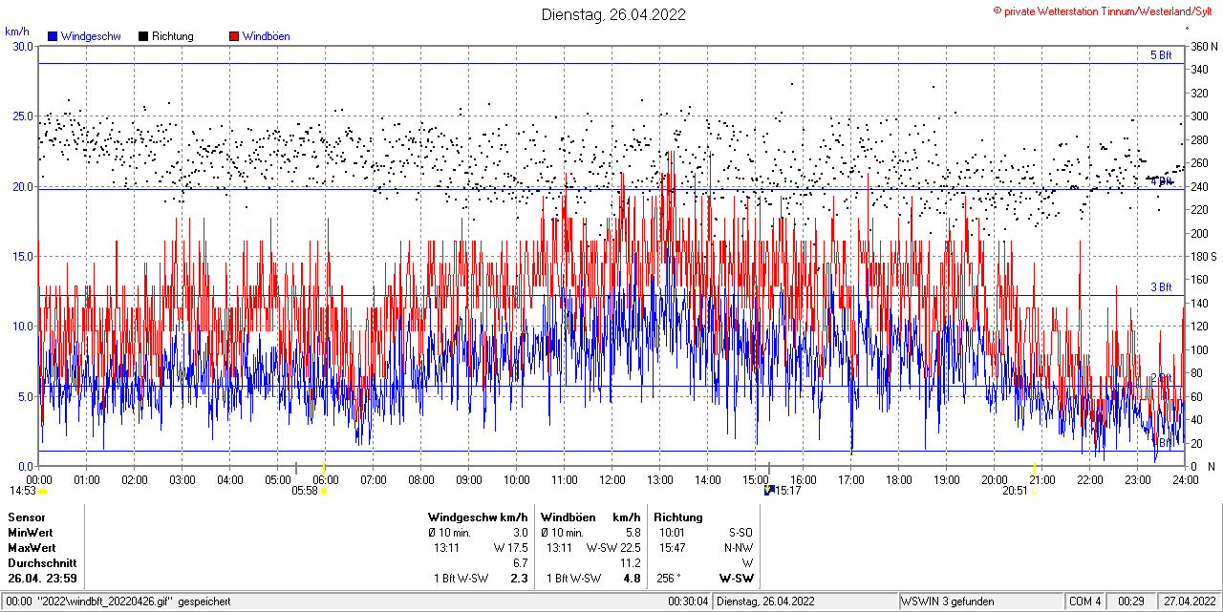Click the half-sun icon beside 14:53
This screenshot has width=1223, height=612.
pyautogui.click(x=42, y=491)
